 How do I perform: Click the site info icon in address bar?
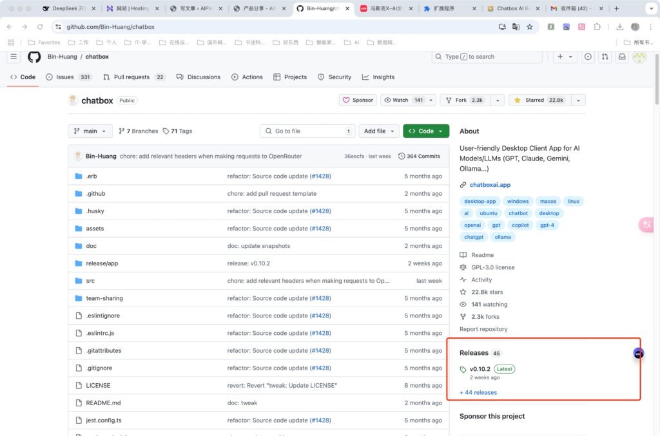pyautogui.click(x=58, y=27)
